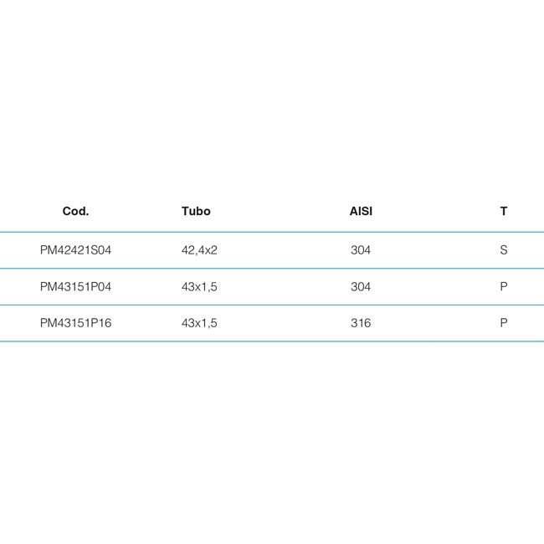The height and width of the screenshot is (544, 544).
Task: Click the blue line below PM43151P04 row
Action: click(x=272, y=305)
